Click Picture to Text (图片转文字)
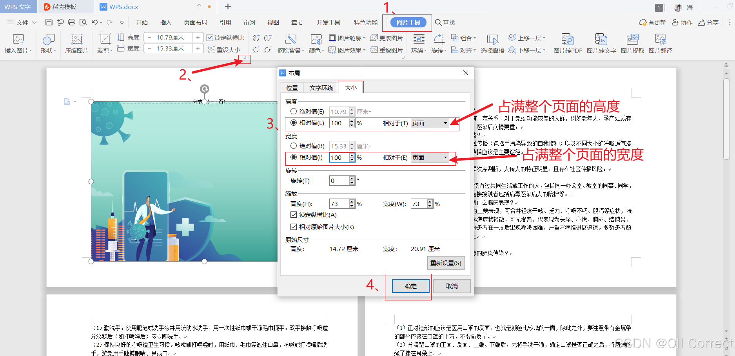This screenshot has width=735, height=356. click(601, 43)
